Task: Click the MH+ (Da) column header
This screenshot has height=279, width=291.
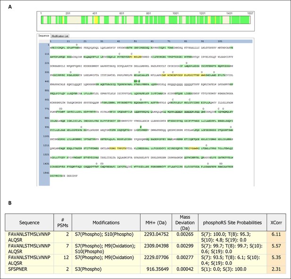Action: click(x=156, y=222)
